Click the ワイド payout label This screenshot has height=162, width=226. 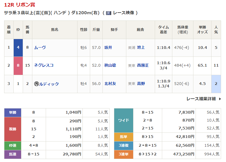[124, 120]
